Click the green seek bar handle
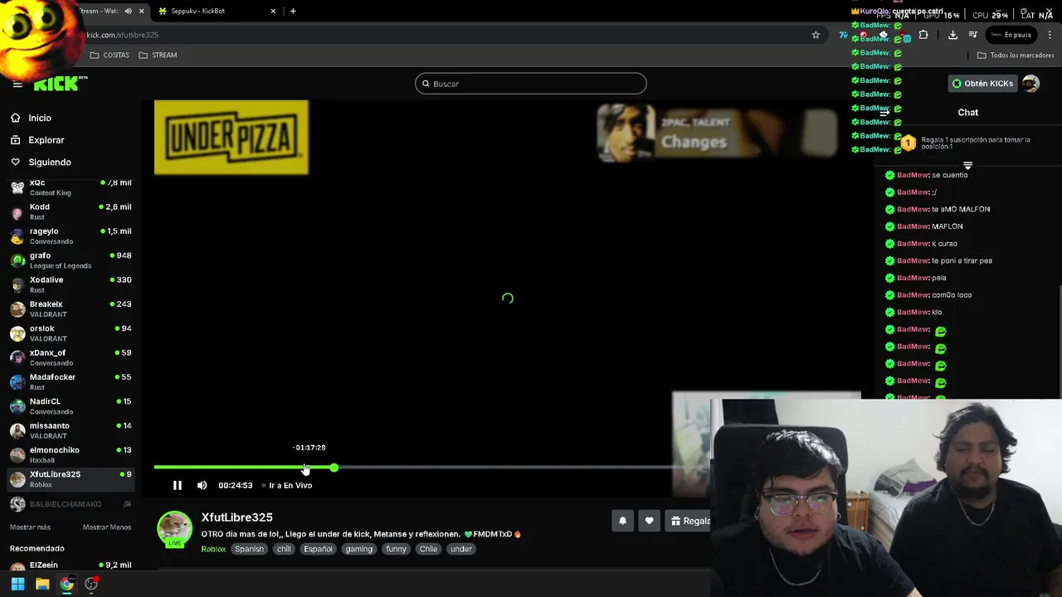The height and width of the screenshot is (597, 1062). [x=334, y=468]
